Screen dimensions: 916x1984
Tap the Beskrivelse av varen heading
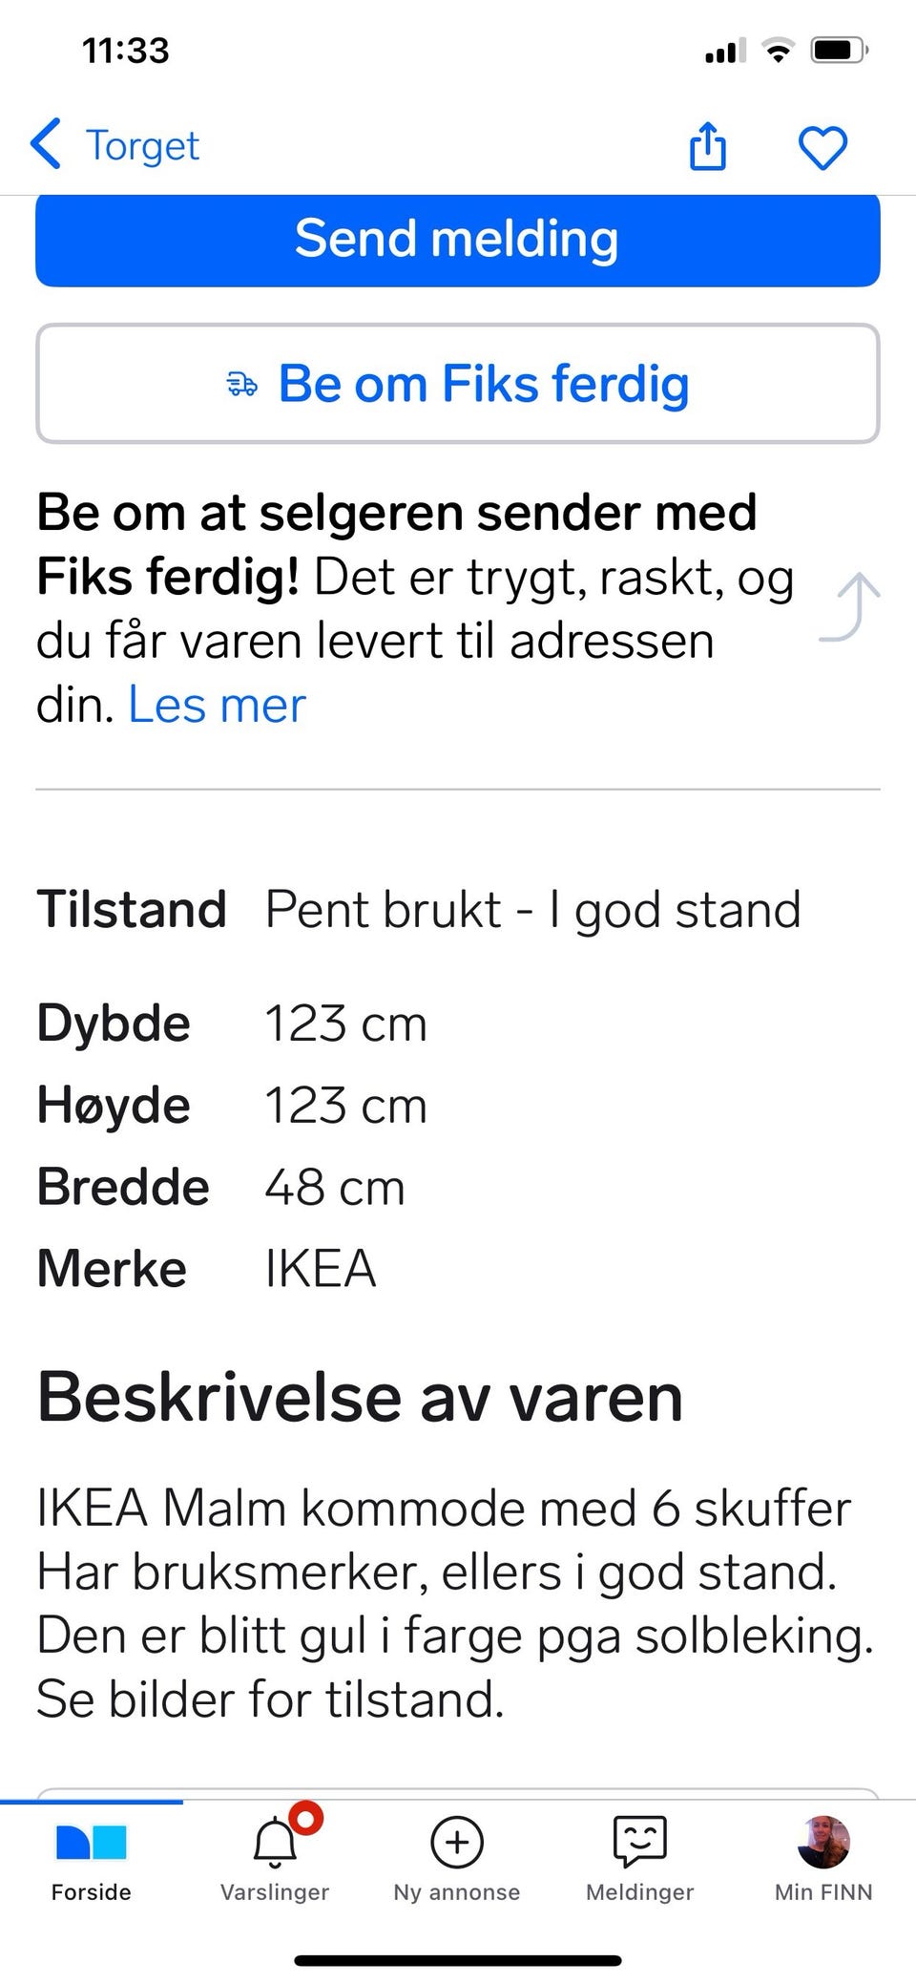360,1398
